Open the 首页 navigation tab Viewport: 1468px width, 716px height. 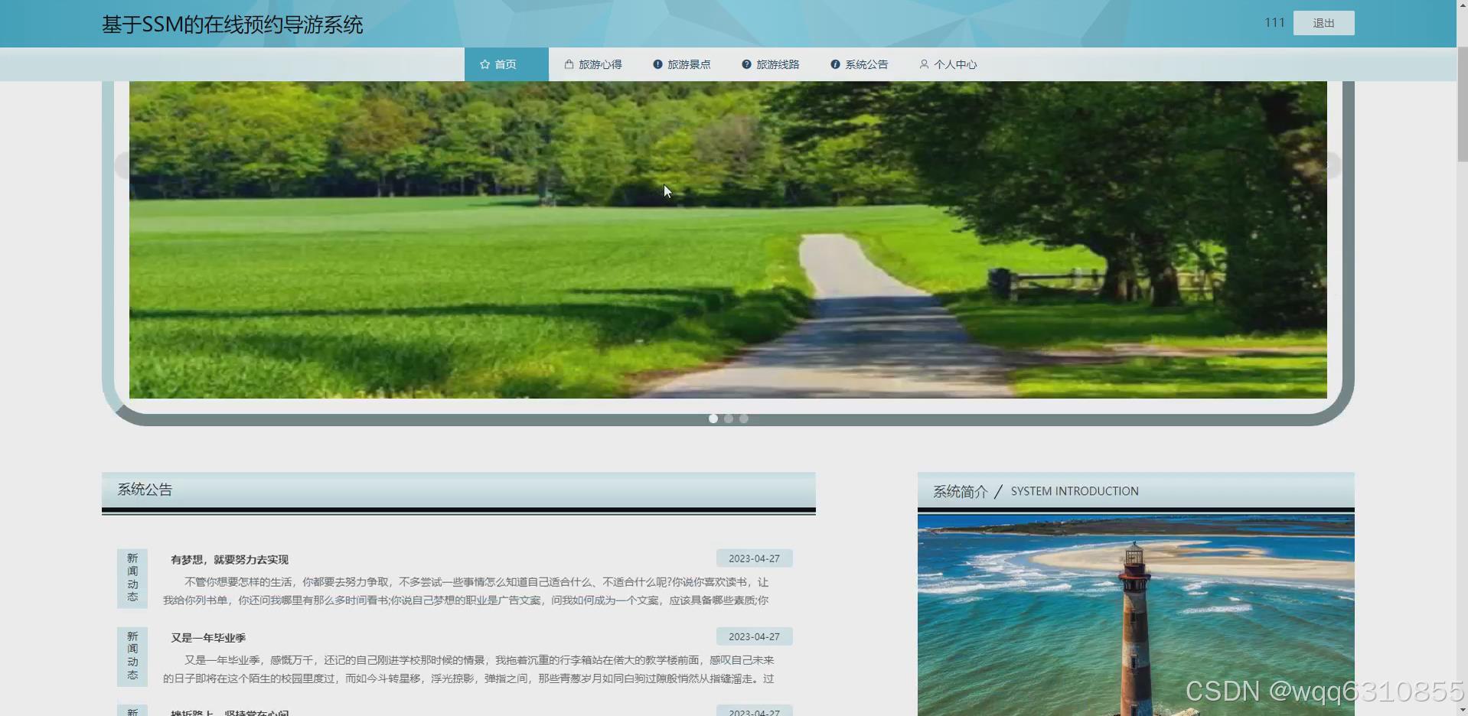pos(507,64)
